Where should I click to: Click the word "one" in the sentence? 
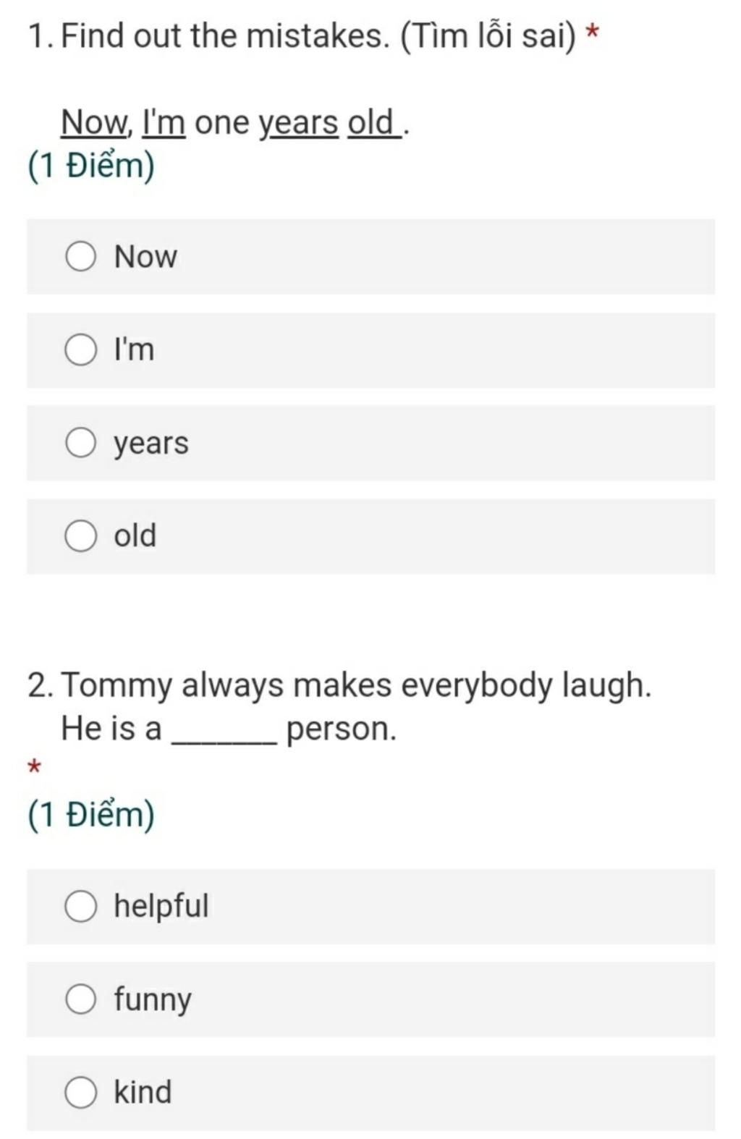[x=222, y=124]
